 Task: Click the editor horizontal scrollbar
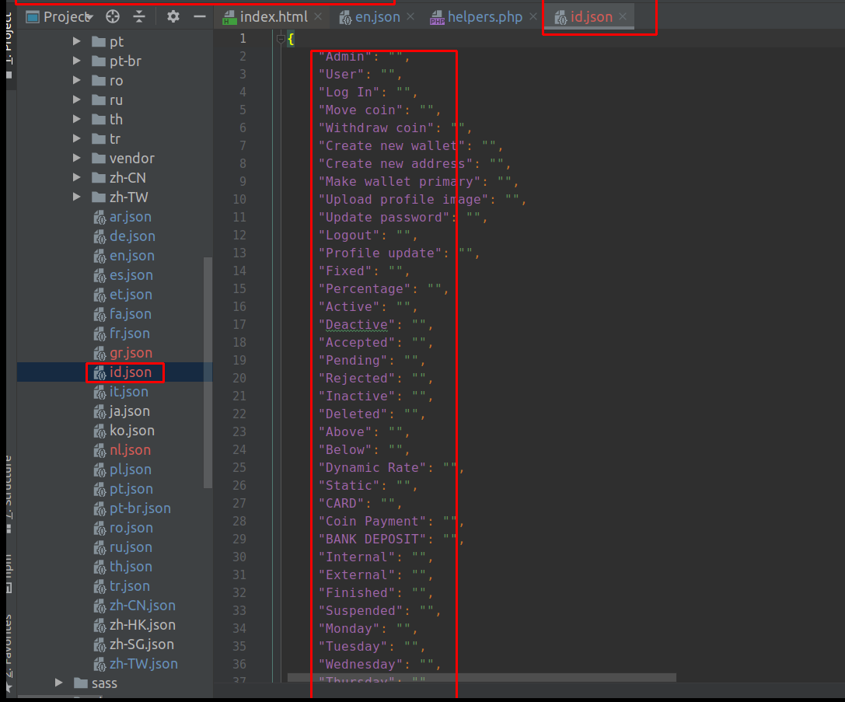coord(482,678)
